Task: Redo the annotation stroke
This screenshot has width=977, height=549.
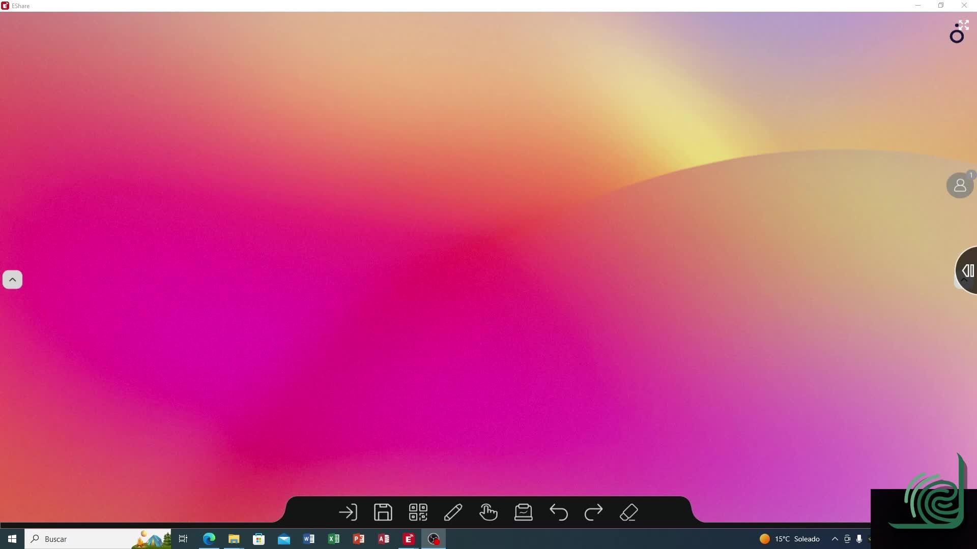Action: (x=593, y=512)
